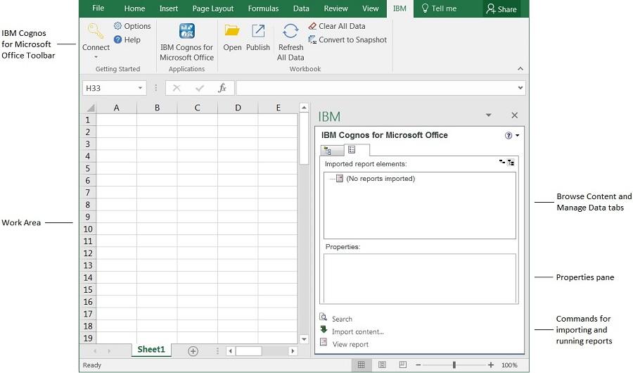
Task: Open the Home tab
Action: [134, 8]
